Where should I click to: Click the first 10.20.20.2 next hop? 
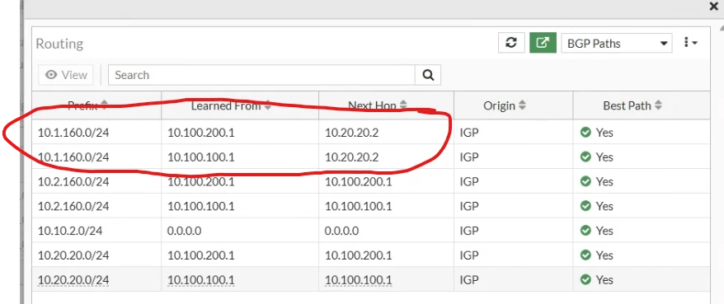(x=351, y=133)
